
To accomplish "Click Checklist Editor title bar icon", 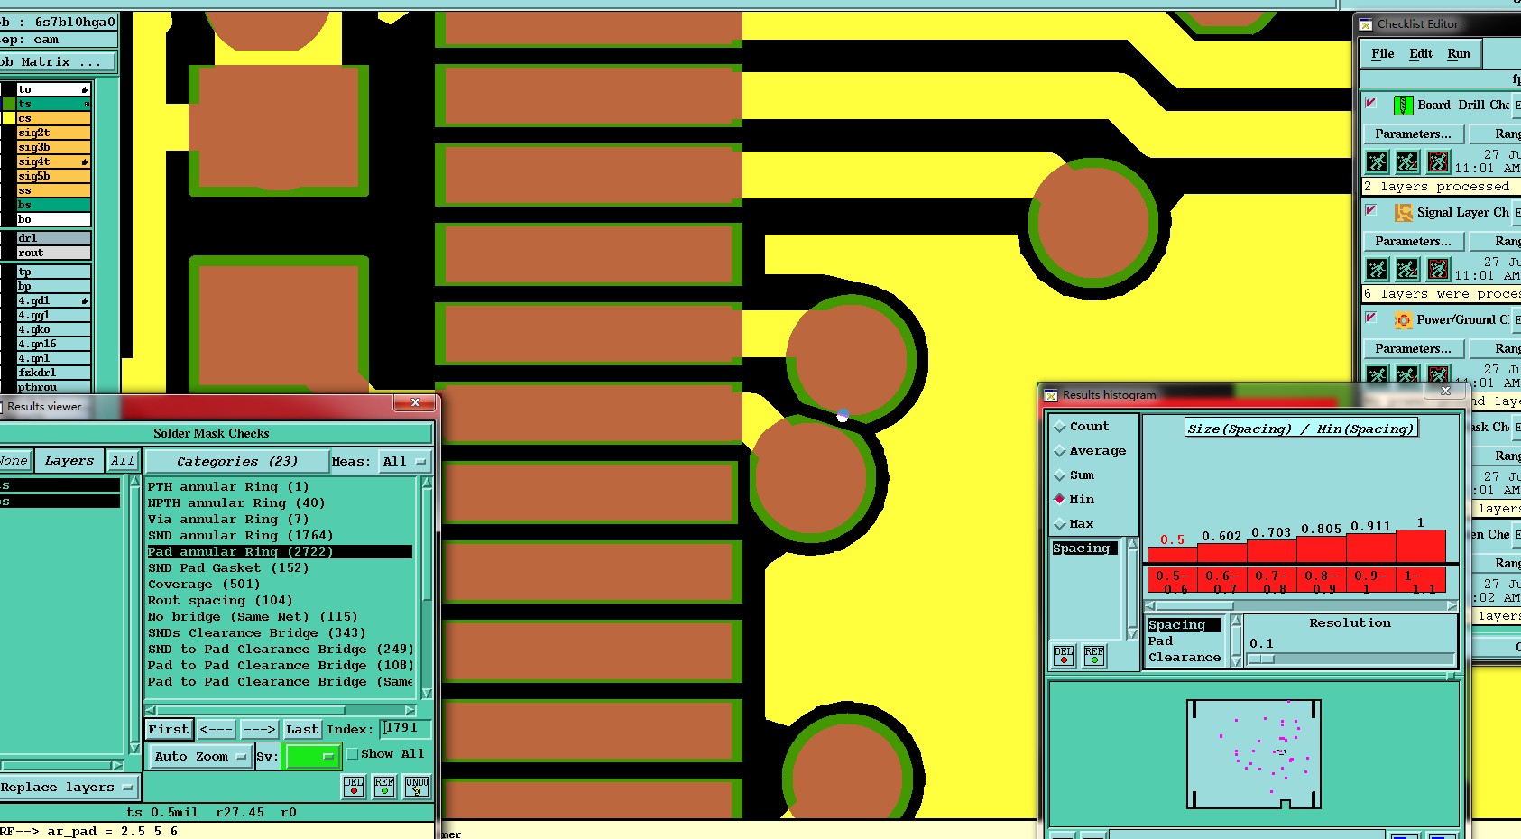I will pyautogui.click(x=1366, y=24).
